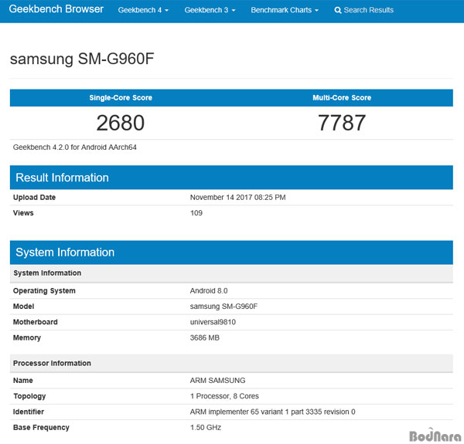Select the Android 8.0 value
This screenshot has width=464, height=444.
click(209, 290)
